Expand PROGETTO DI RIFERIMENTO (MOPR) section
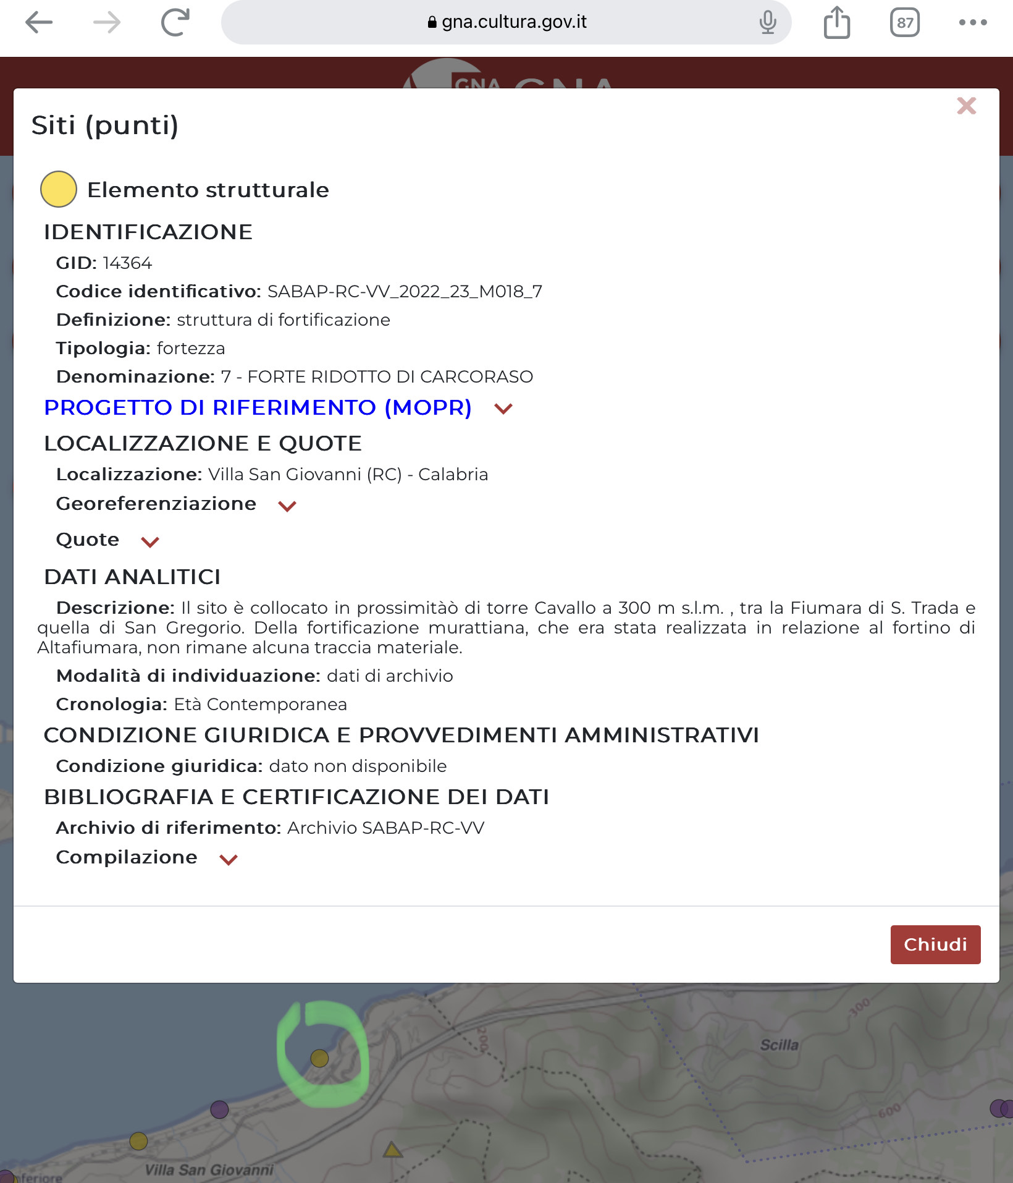 point(502,408)
